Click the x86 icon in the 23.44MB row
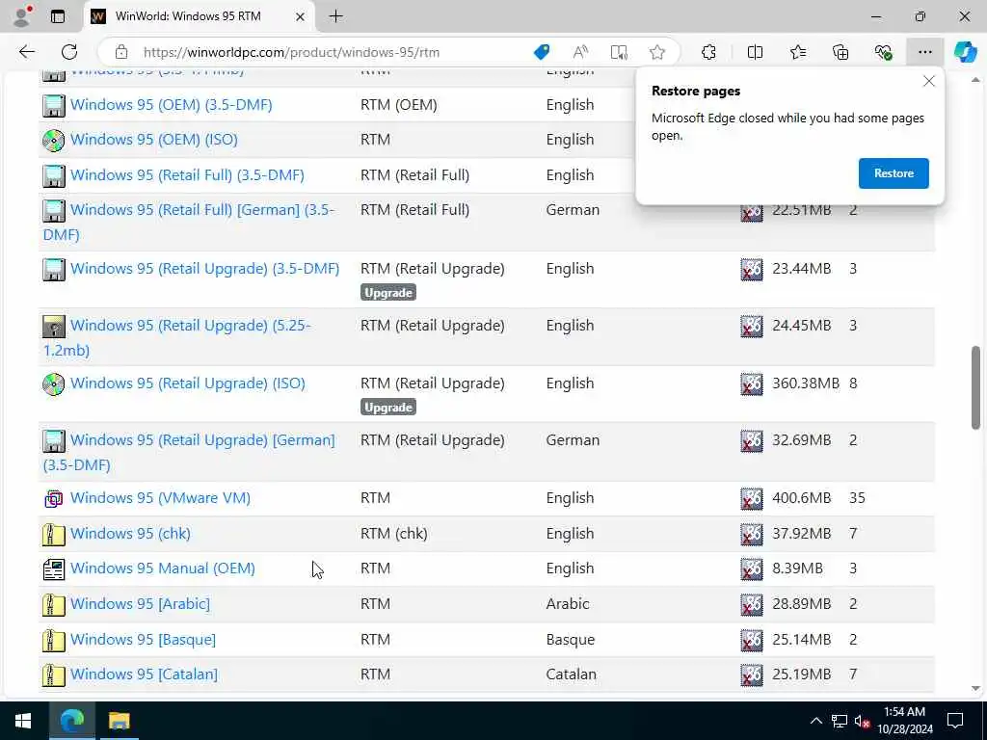The image size is (987, 740). (752, 270)
